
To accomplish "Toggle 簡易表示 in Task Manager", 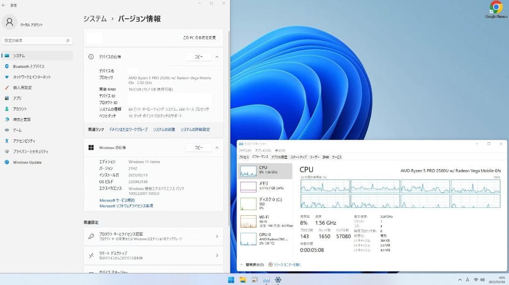I will (254, 264).
